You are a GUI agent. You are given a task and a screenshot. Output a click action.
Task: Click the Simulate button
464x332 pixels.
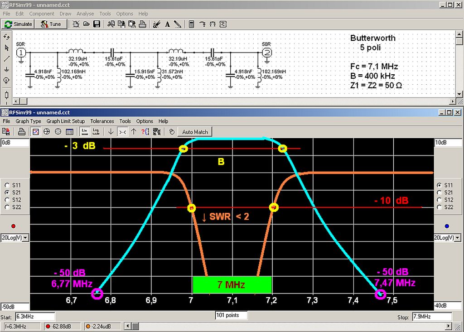[x=19, y=24]
